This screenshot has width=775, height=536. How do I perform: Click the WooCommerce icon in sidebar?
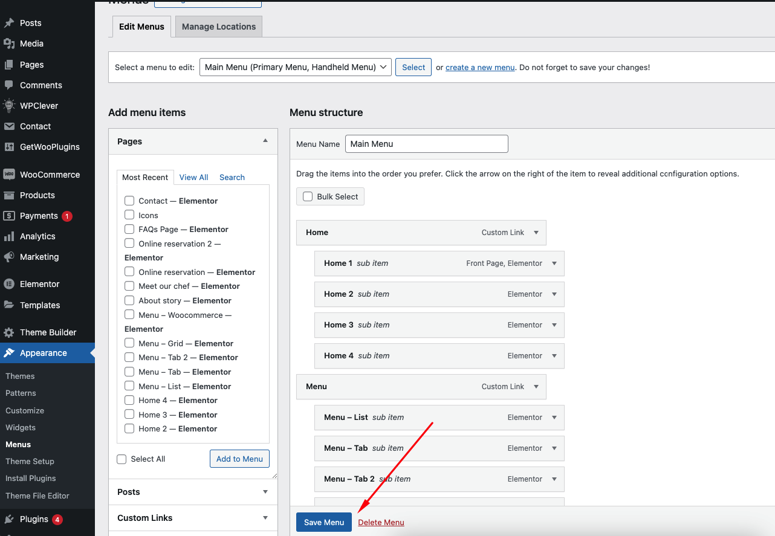pos(9,175)
